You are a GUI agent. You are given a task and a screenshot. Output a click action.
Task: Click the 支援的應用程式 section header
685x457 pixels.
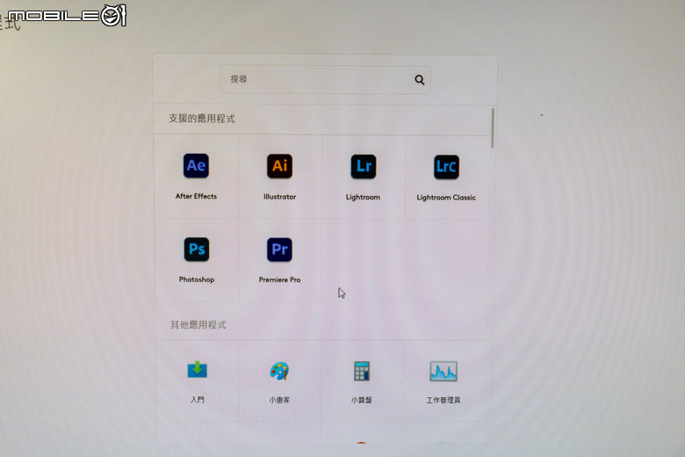(x=202, y=119)
